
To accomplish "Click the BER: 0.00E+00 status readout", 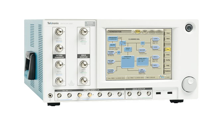I will click(152, 78).
